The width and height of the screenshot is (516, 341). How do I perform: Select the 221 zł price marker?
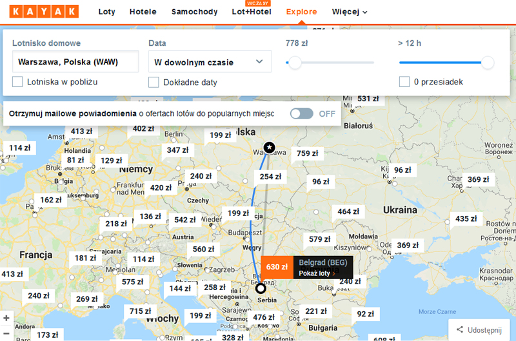point(316,311)
